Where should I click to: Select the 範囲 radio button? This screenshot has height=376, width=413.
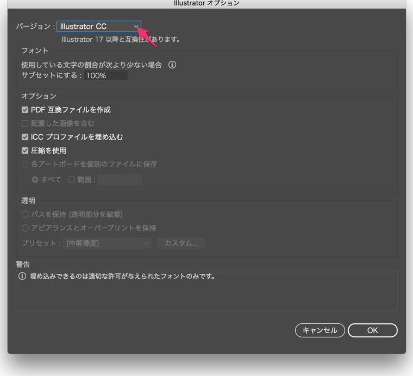point(71,180)
